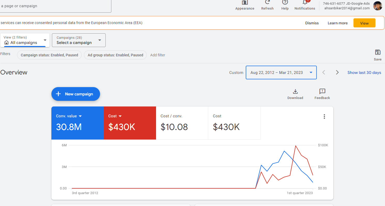Click the account email ahsanbiker2014@gmail.com
The image size is (385, 206).
347,8
